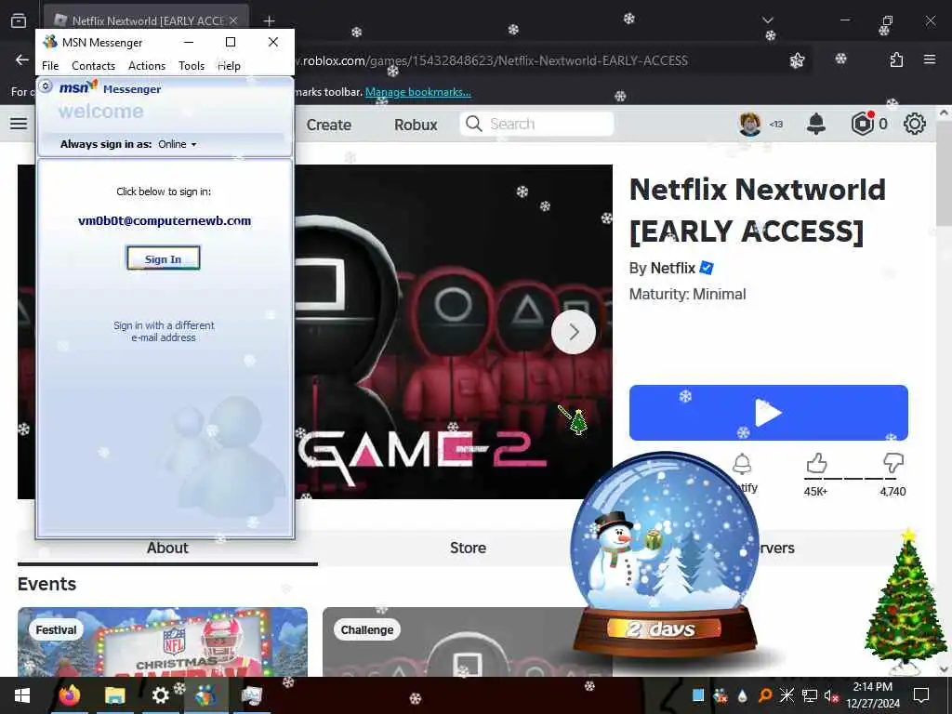
Task: Open the Roblox left navigation hamburger menu
Action: tap(19, 124)
